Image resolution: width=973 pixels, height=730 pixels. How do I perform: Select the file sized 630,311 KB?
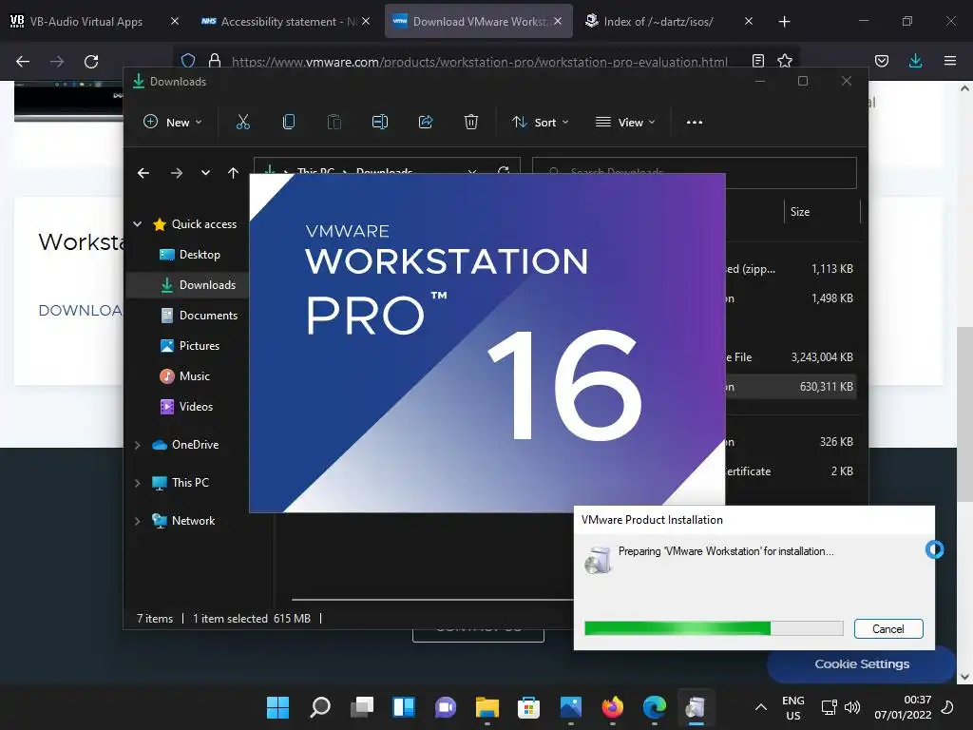[x=792, y=387]
